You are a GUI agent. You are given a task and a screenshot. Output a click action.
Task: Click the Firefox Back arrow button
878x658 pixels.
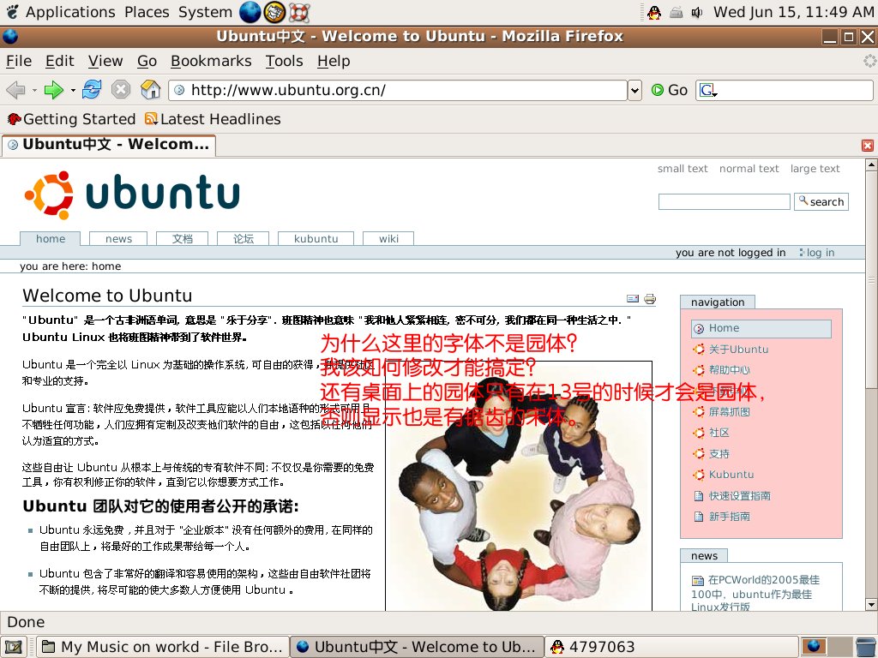(x=15, y=89)
